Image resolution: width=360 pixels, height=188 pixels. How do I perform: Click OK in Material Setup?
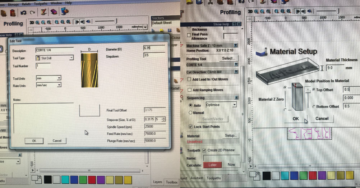tap(295, 119)
